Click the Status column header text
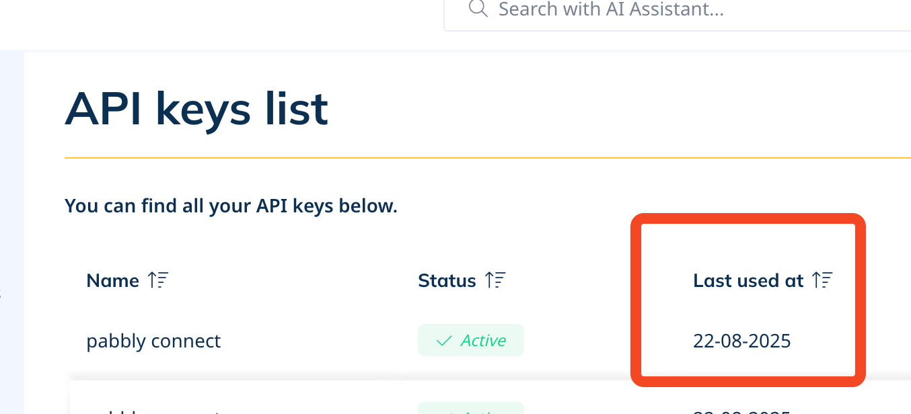Viewport: 911px width, 414px height. pyautogui.click(x=447, y=280)
